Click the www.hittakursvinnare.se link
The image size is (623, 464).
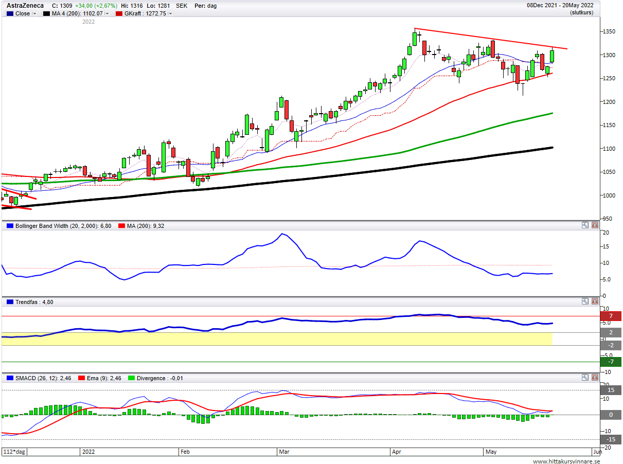566,461
